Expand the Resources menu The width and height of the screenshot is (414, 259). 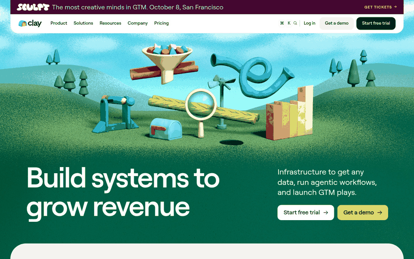[x=110, y=23]
